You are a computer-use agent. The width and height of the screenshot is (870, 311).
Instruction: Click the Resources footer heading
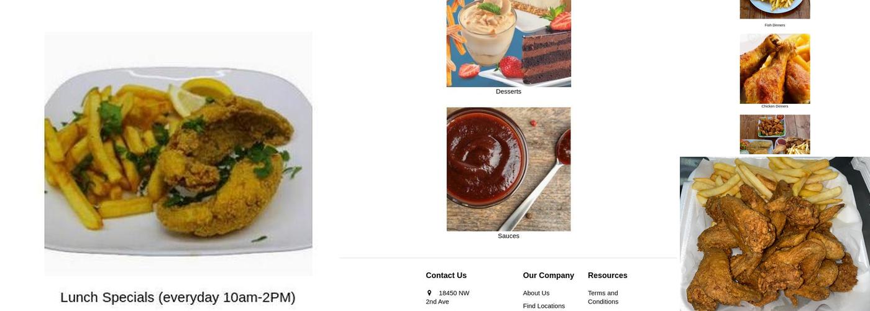[608, 276]
